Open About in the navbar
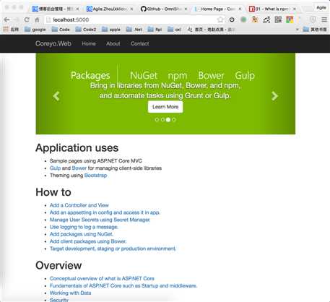Viewport: 330px width, 302px height. tap(113, 43)
